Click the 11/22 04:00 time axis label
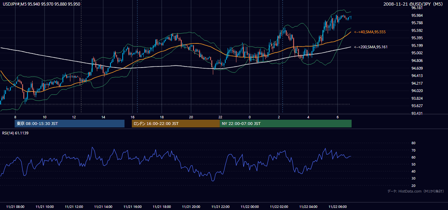 (x=308, y=207)
